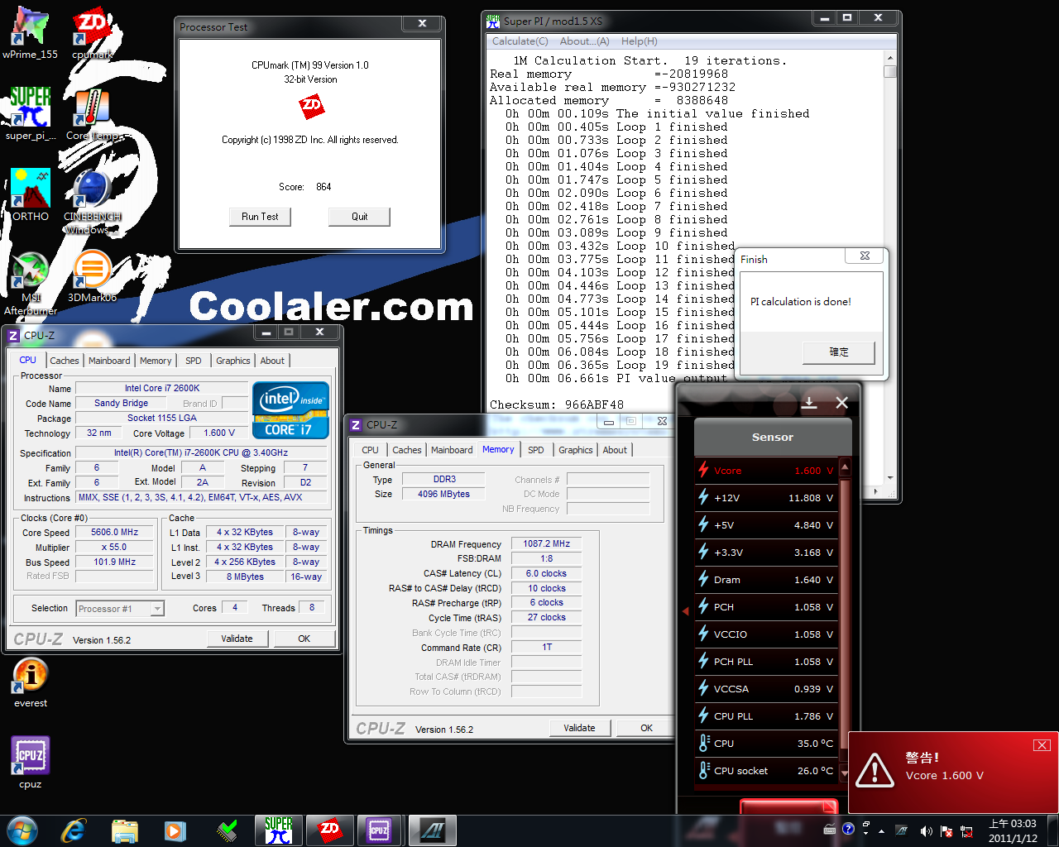Image resolution: width=1059 pixels, height=847 pixels.
Task: Select the Vcore 1.600 V sensor row
Action: pos(766,471)
